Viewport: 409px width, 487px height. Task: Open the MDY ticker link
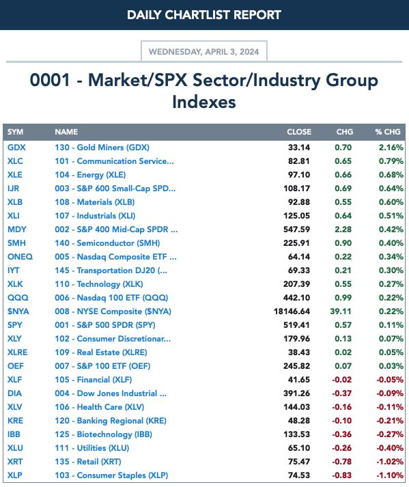tap(17, 229)
